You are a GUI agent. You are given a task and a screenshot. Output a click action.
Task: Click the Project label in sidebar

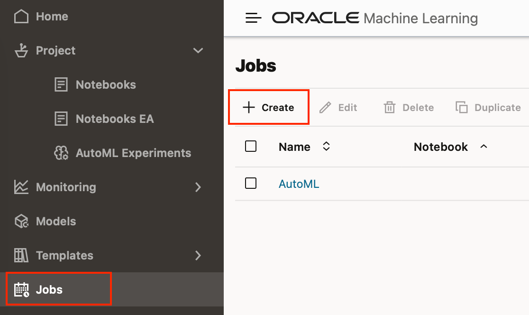(55, 50)
